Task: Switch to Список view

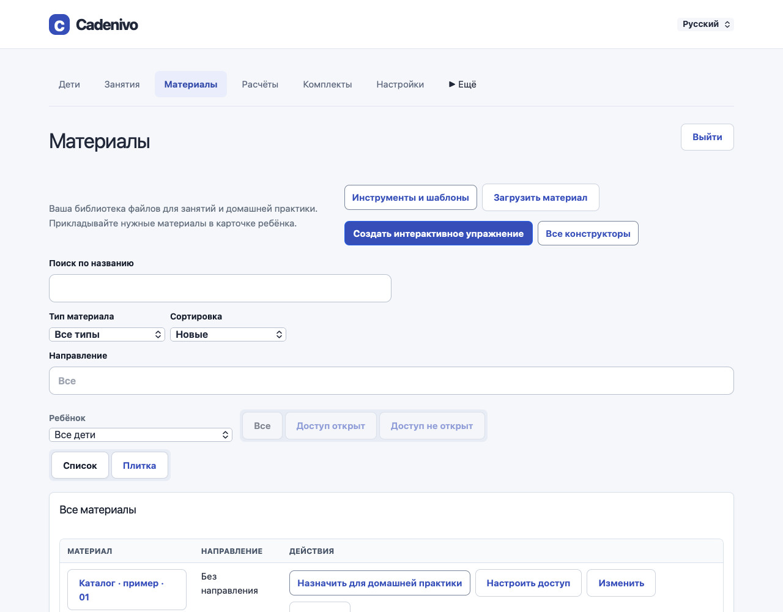Action: 80,466
